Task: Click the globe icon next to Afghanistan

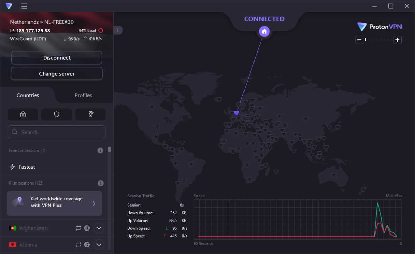Action: point(86,228)
